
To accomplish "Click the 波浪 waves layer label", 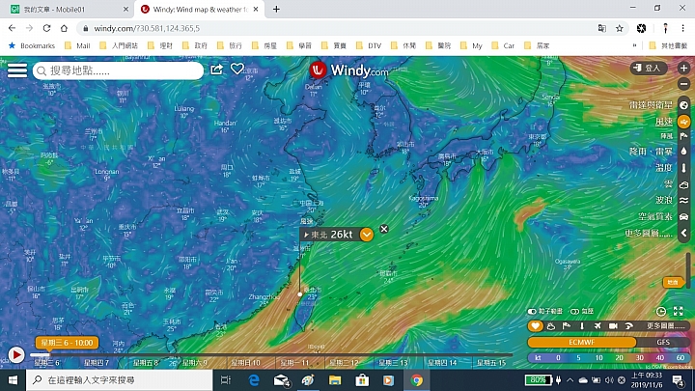I will [664, 200].
